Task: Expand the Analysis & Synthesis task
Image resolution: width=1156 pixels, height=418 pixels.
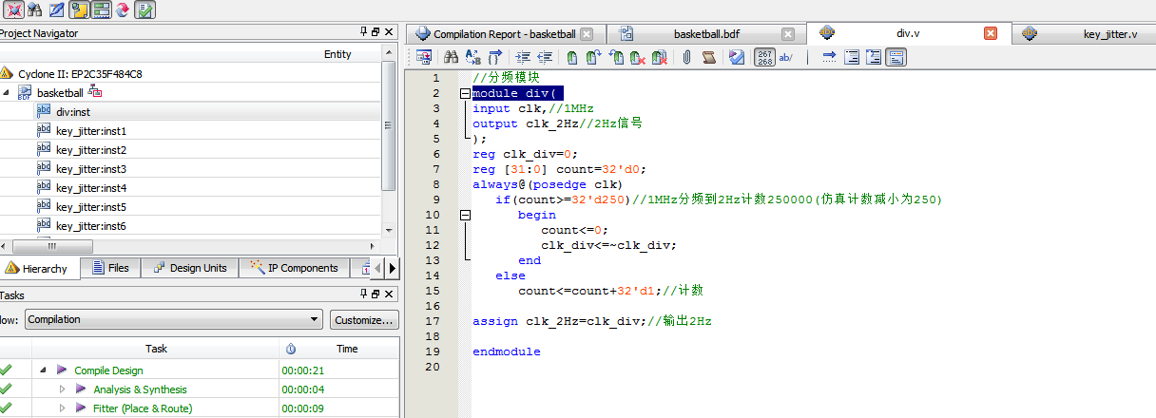Action: pyautogui.click(x=63, y=389)
